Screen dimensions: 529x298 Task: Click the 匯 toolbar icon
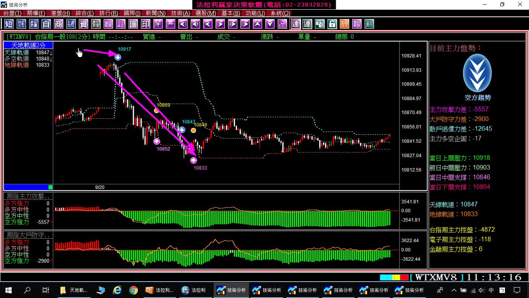[x=133, y=24]
